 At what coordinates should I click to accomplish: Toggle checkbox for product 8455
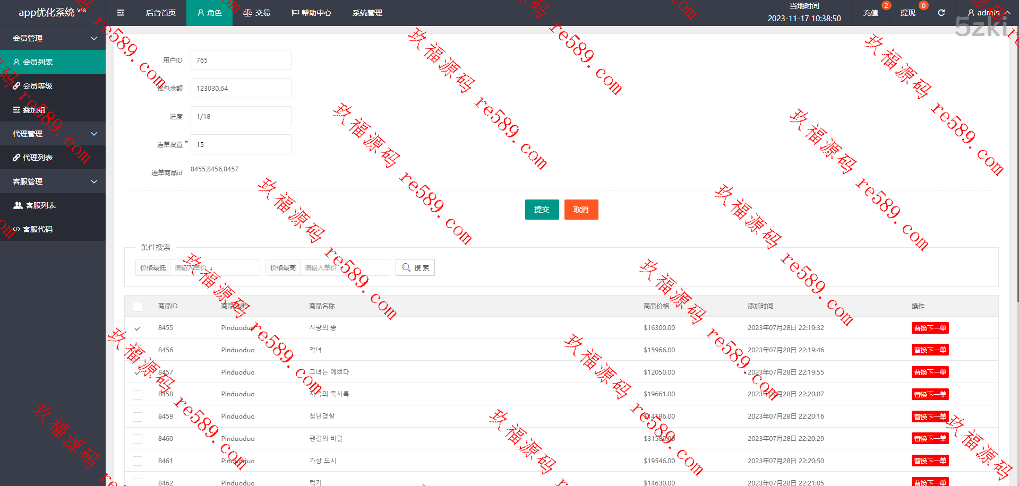(x=138, y=328)
